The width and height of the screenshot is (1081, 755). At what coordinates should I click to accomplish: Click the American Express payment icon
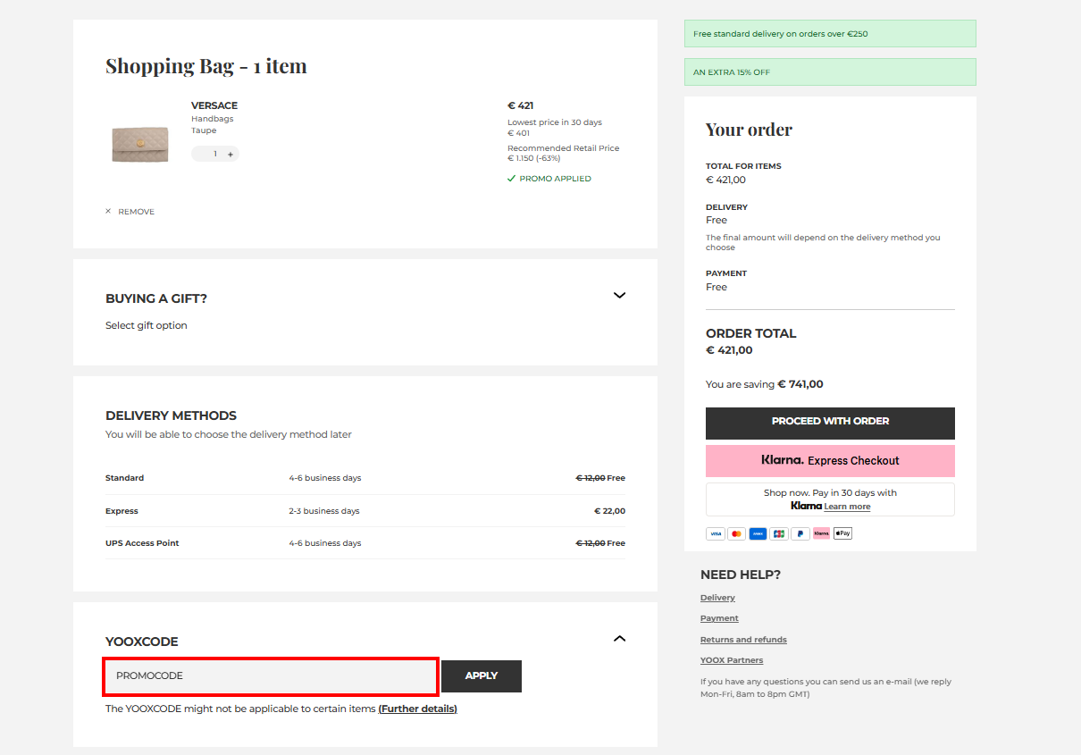pyautogui.click(x=758, y=533)
